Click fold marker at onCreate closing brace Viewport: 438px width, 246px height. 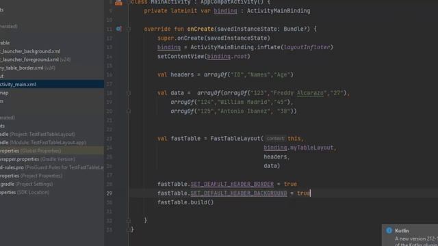point(129,220)
